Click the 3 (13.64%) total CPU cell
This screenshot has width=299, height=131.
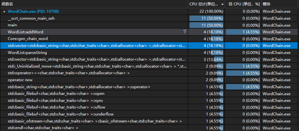point(206,59)
